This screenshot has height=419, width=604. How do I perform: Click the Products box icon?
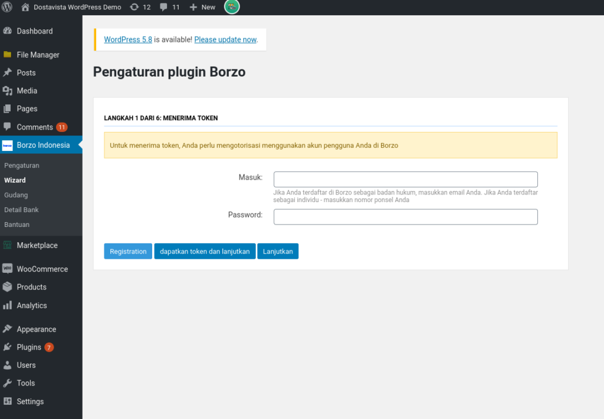point(7,286)
